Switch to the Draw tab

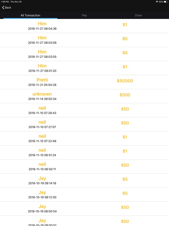pos(139,15)
